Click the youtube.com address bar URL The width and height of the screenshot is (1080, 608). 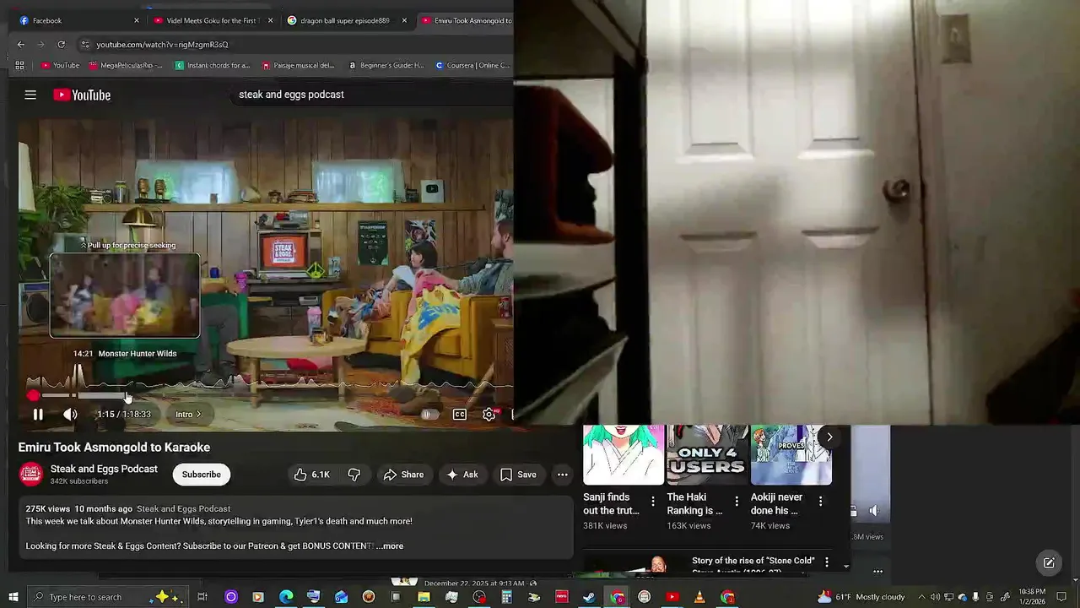click(x=162, y=45)
